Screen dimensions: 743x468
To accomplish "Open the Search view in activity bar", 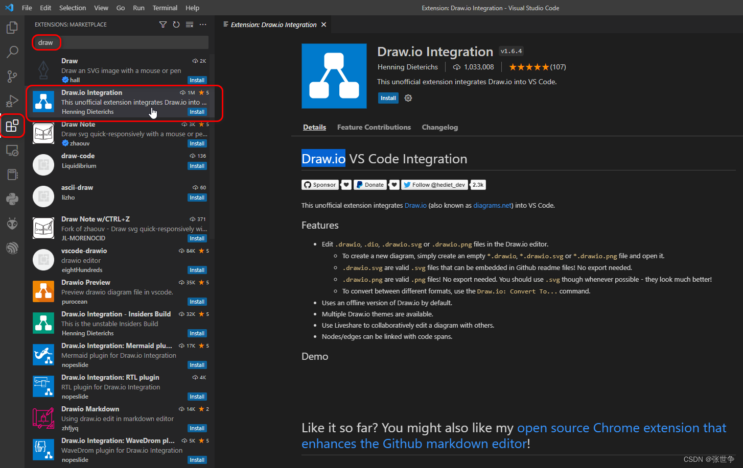I will click(12, 52).
